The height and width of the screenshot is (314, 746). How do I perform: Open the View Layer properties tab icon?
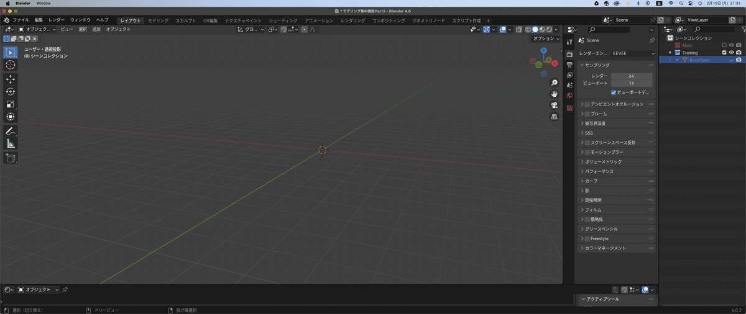point(569,75)
